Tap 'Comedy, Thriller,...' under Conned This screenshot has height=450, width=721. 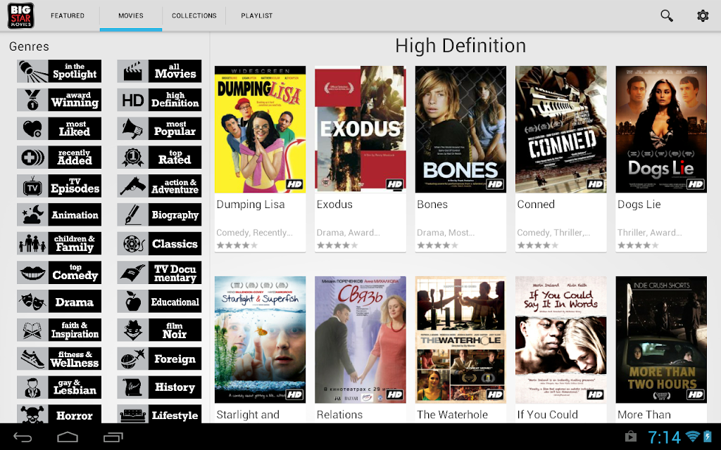[x=553, y=233]
